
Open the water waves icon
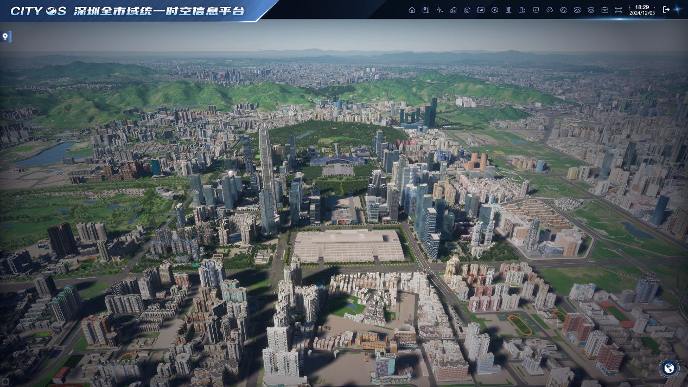pyautogui.click(x=454, y=10)
